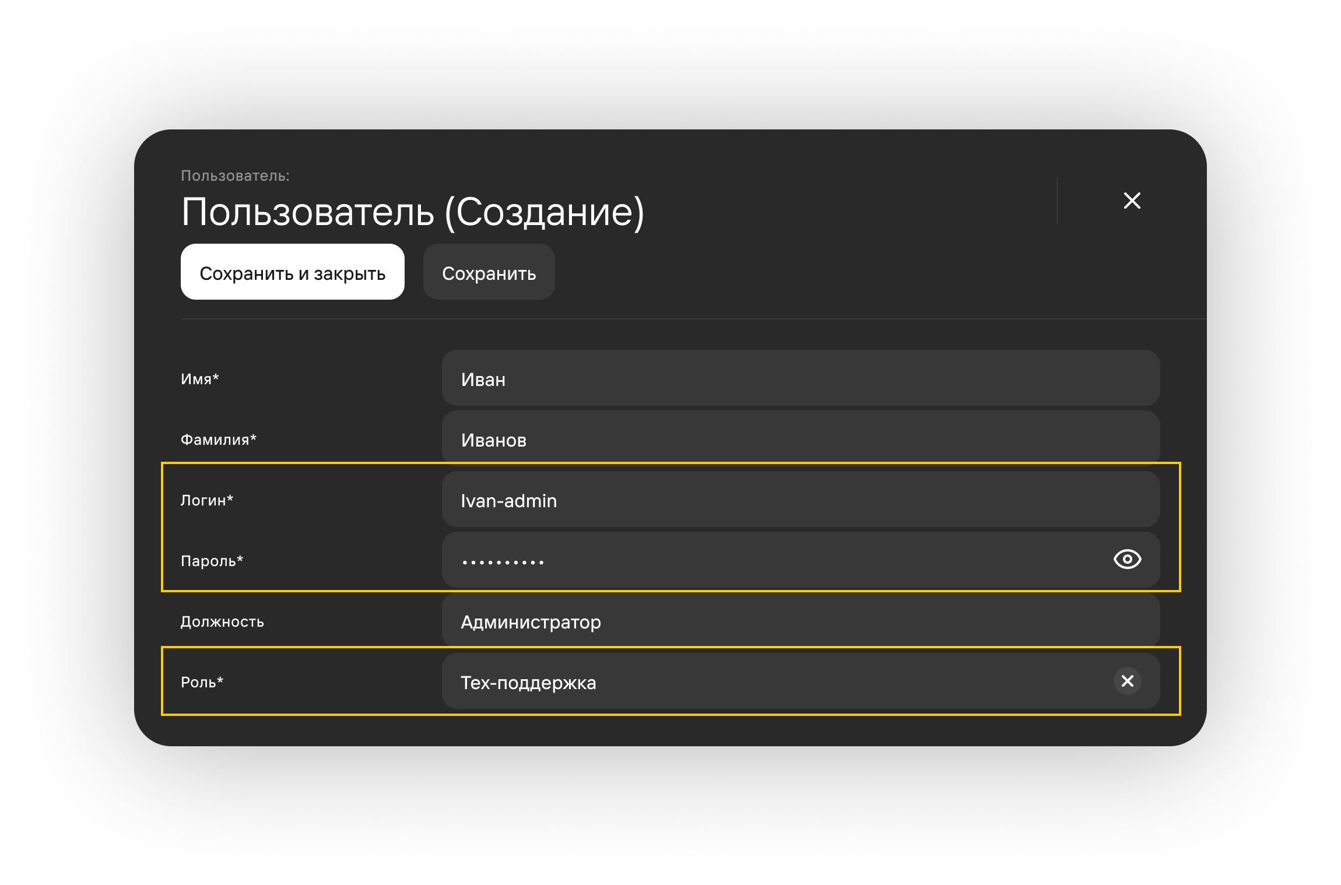Edit the Логин field Ivan-admin
The image size is (1341, 885).
click(801, 500)
